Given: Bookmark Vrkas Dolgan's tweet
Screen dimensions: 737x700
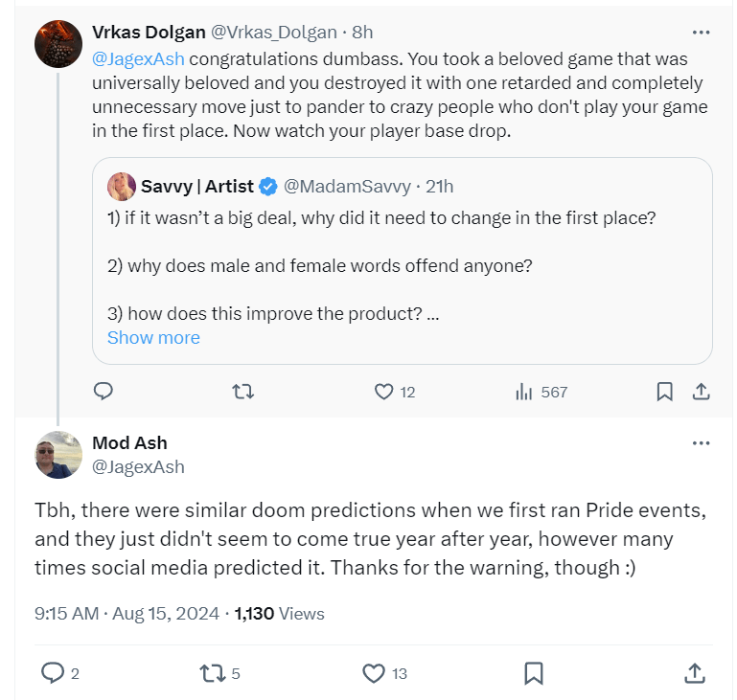Looking at the screenshot, I should [663, 391].
